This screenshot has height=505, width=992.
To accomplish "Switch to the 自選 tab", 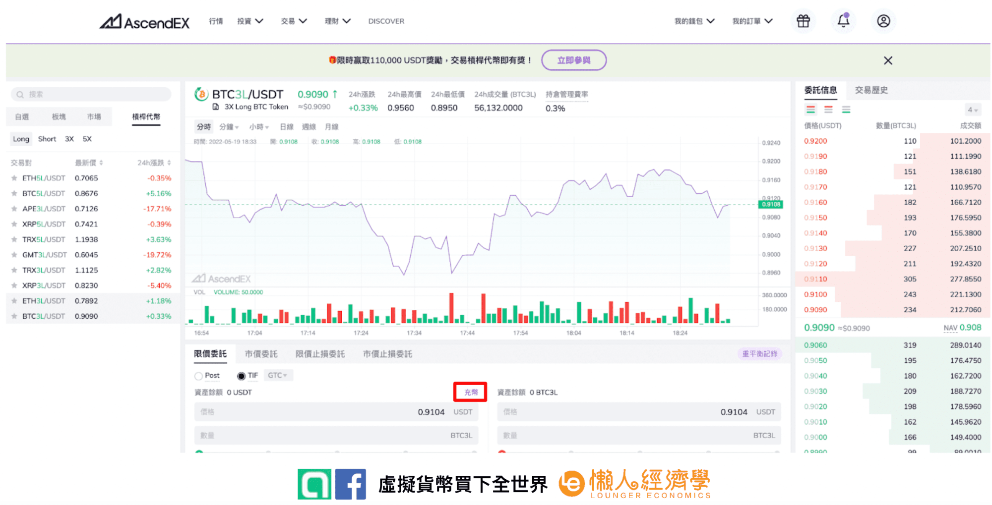I will pyautogui.click(x=22, y=117).
